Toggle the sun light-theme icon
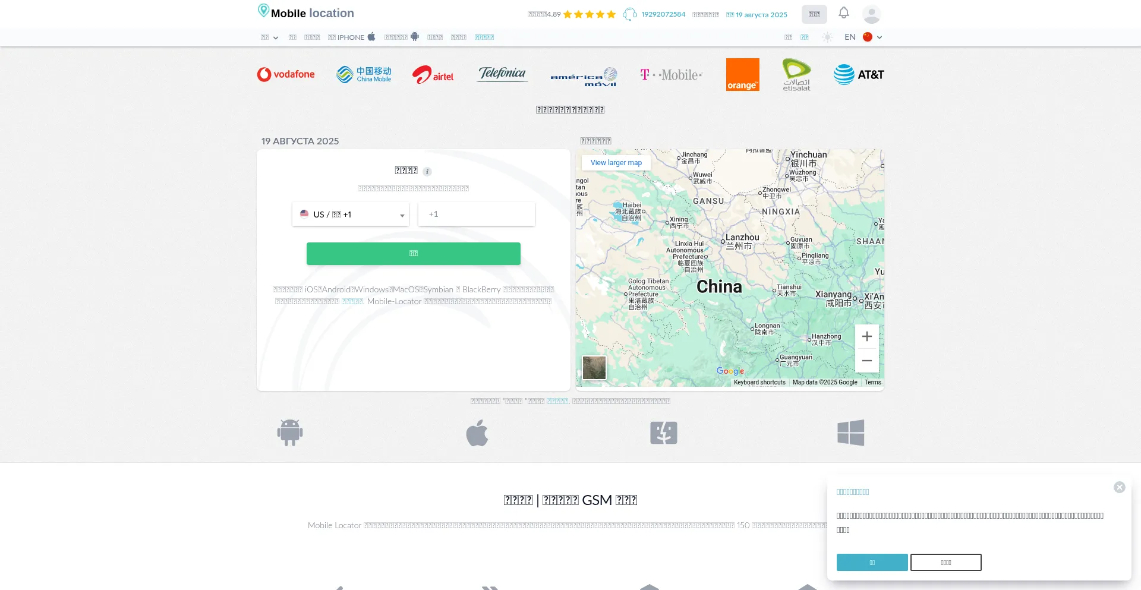Screen dimensions: 1141x590 pyautogui.click(x=827, y=37)
